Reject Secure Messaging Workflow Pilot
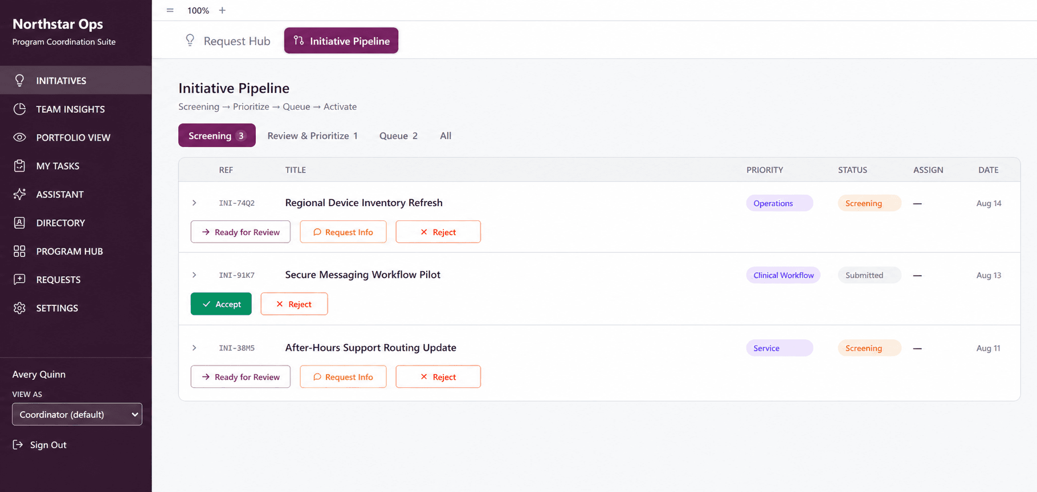The height and width of the screenshot is (492, 1037). [294, 304]
